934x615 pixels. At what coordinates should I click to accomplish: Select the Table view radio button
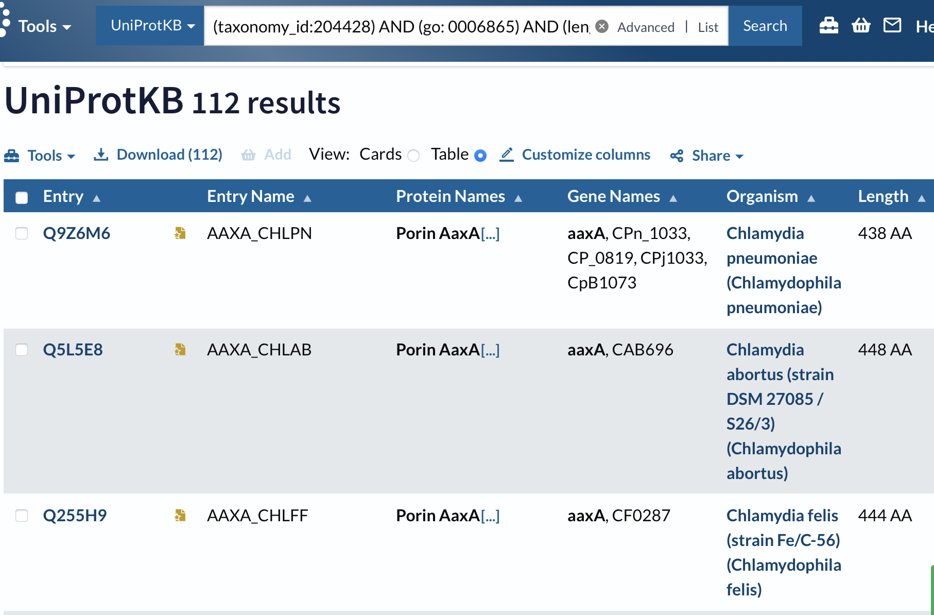point(480,156)
